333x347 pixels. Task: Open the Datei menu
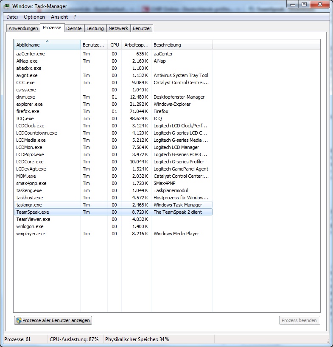[x=12, y=17]
